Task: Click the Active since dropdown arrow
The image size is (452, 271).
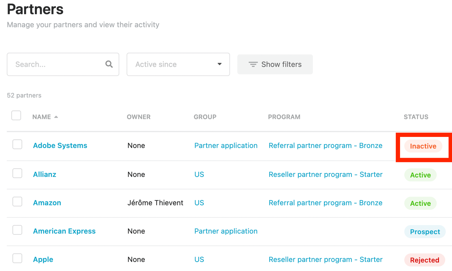Action: pos(220,64)
